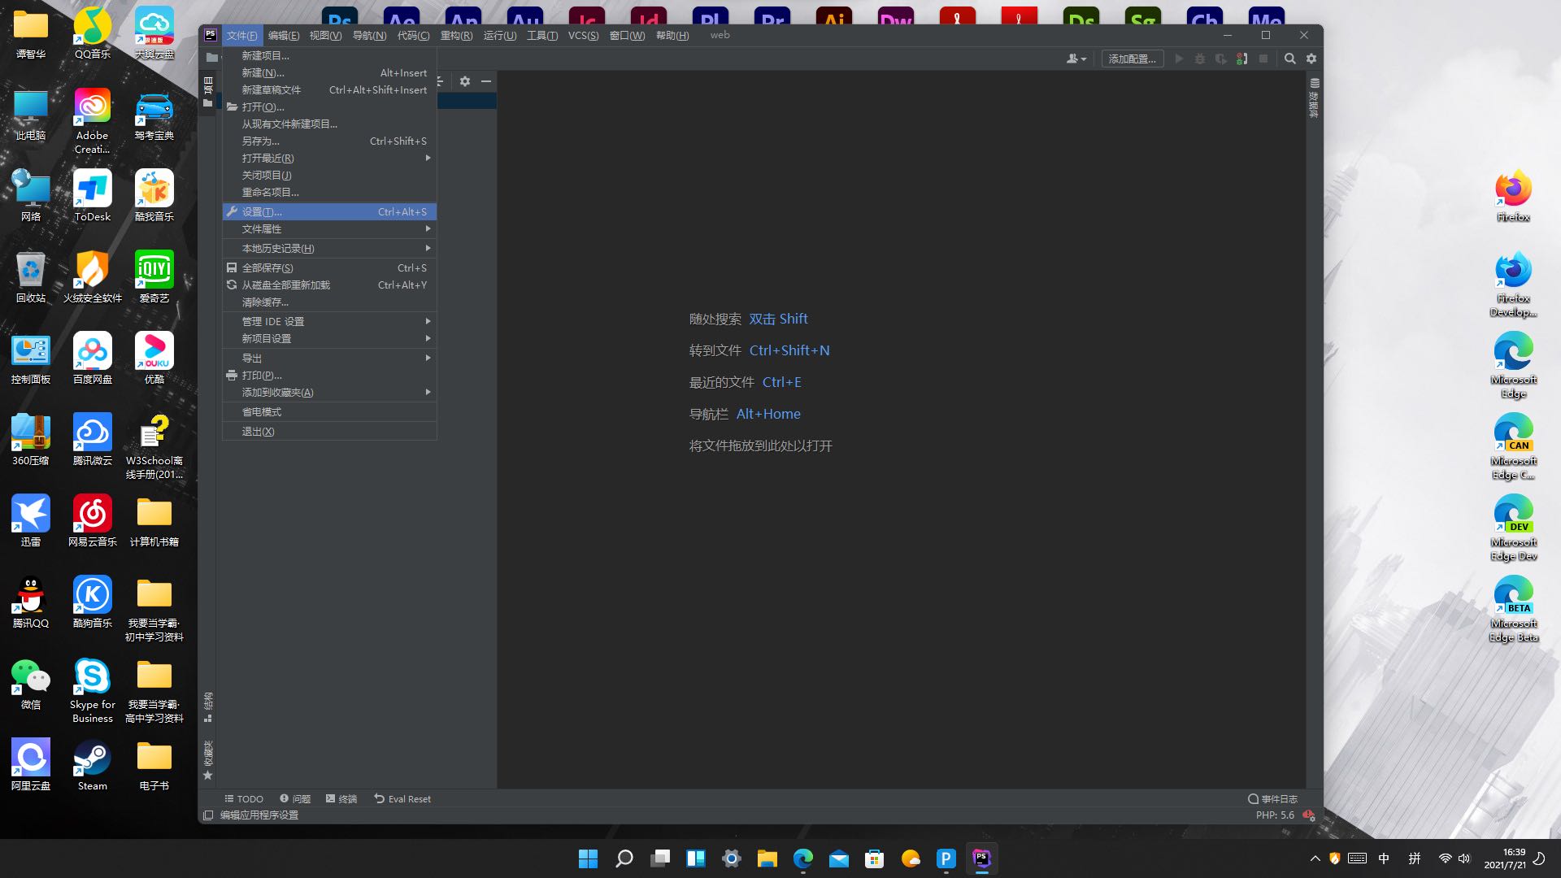1561x878 pixels.
Task: Open the Terminal tool window
Action: click(341, 799)
